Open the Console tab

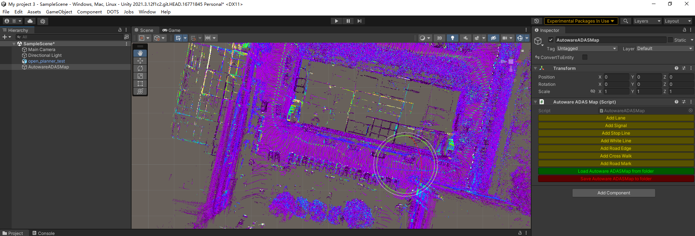coord(43,233)
